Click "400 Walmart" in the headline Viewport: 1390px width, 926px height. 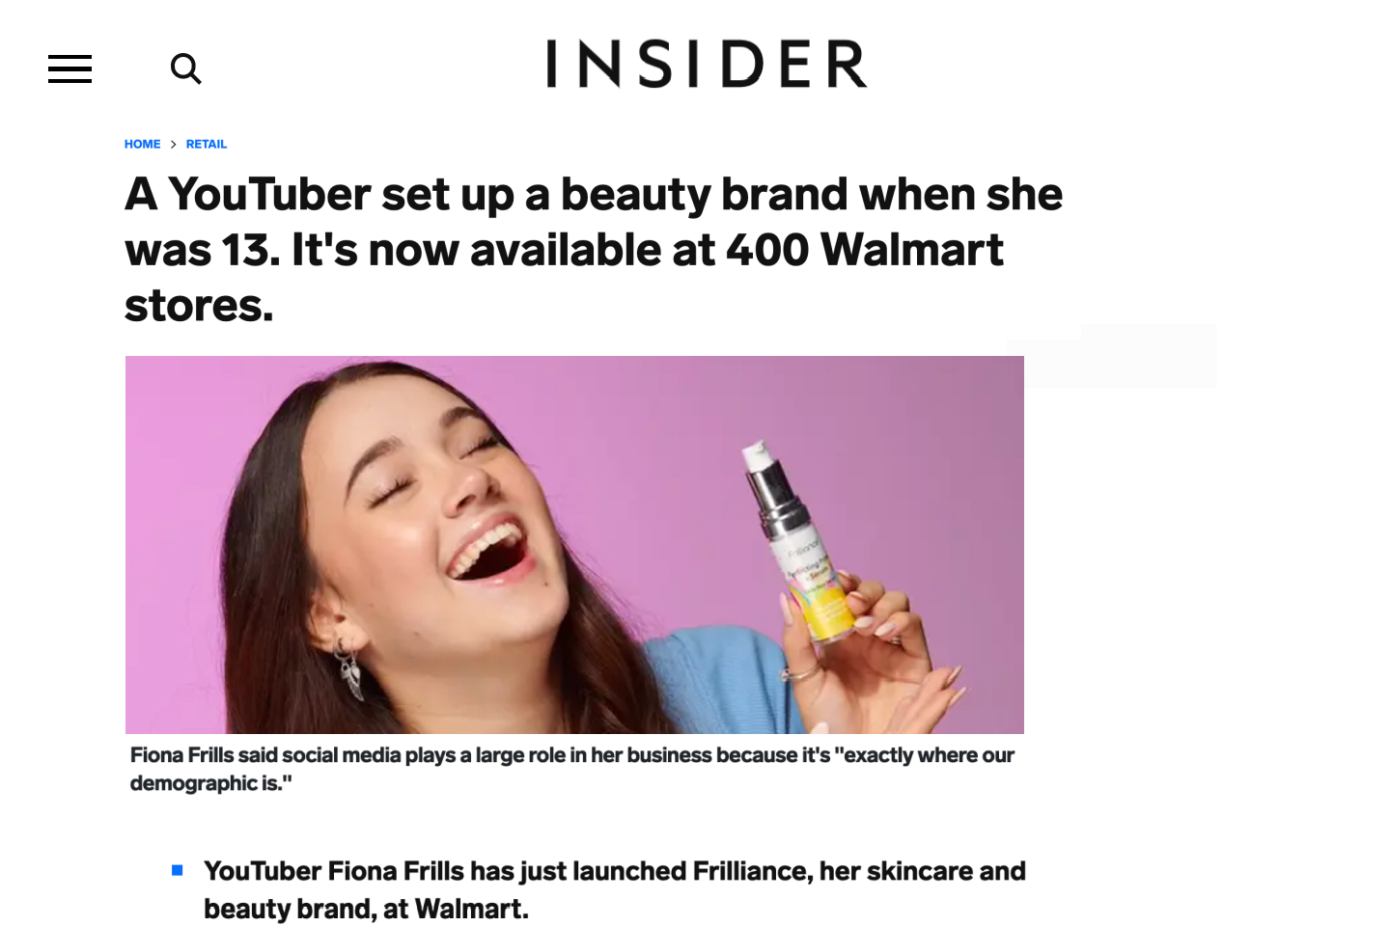tap(864, 250)
